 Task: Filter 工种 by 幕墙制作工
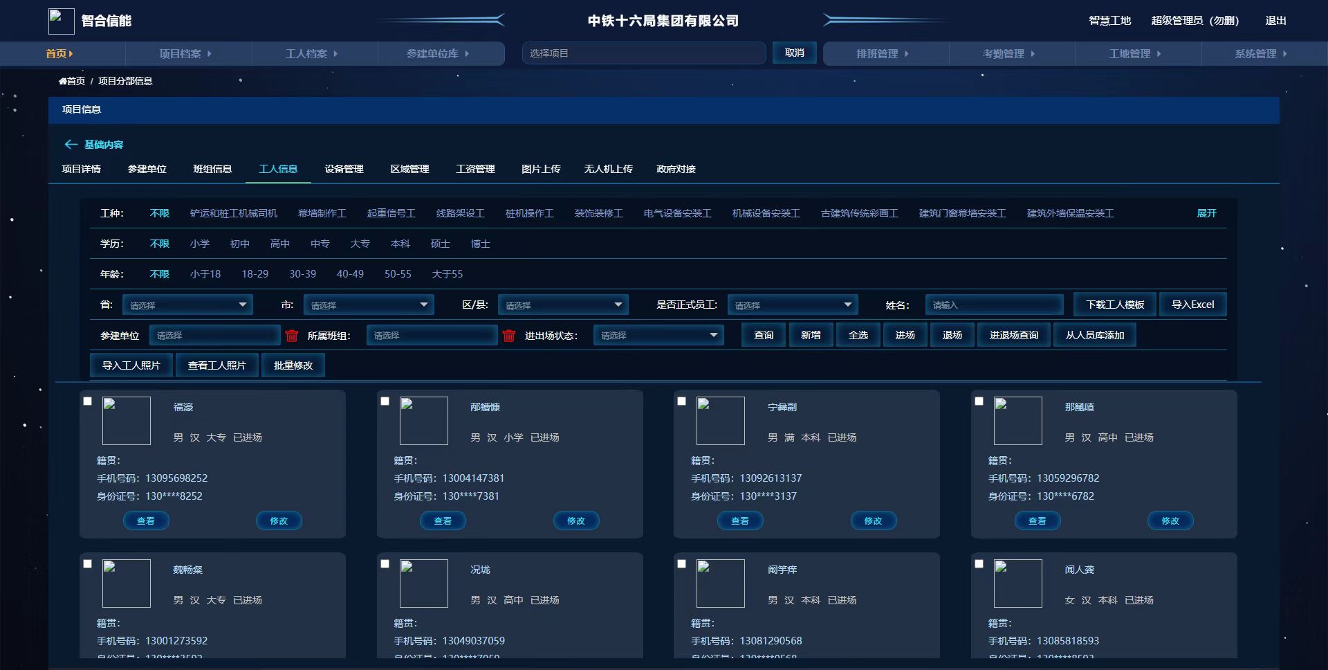pos(322,213)
